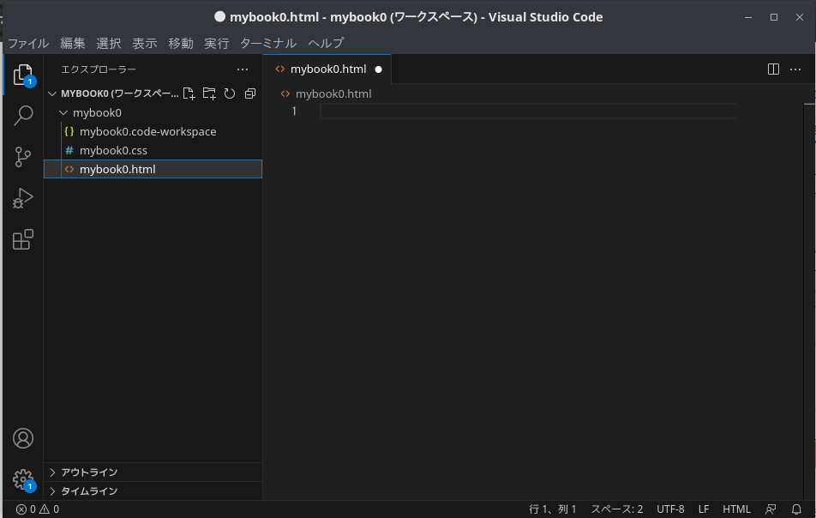Open the ファイル menu
The width and height of the screenshot is (816, 518).
click(x=28, y=43)
